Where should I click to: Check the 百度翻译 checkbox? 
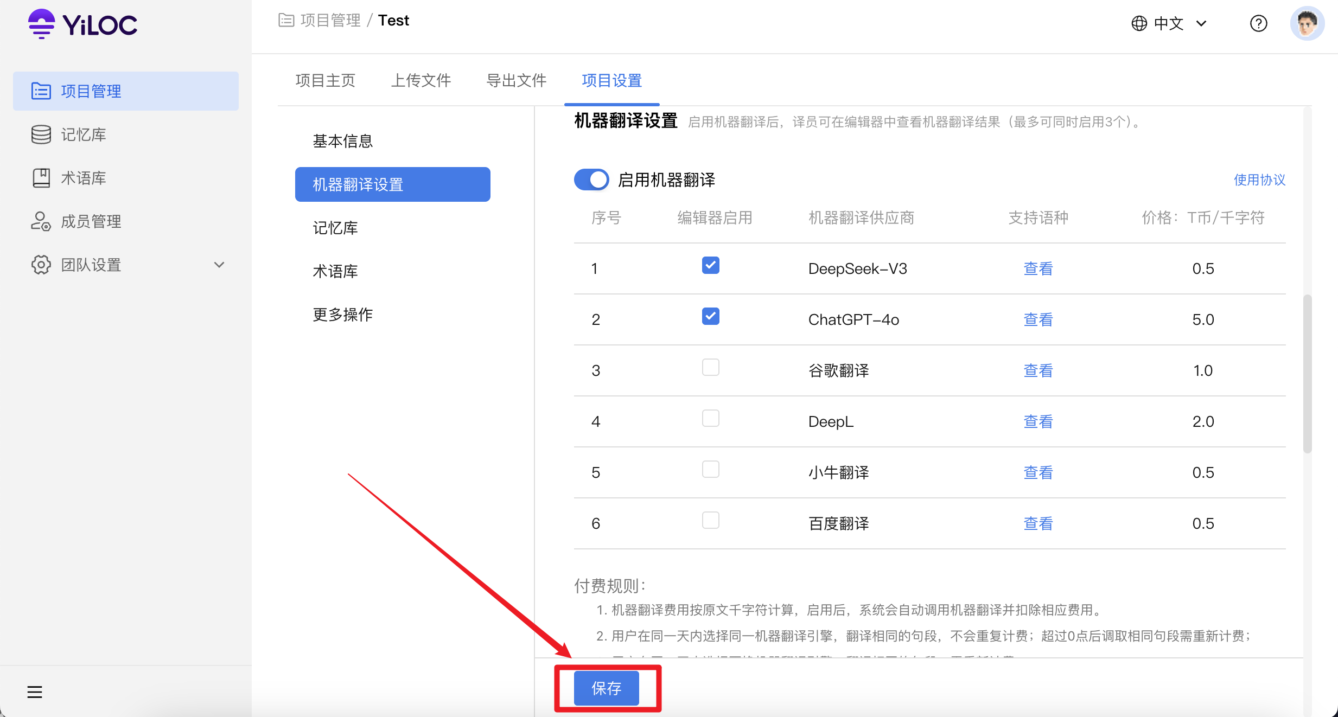(x=710, y=520)
